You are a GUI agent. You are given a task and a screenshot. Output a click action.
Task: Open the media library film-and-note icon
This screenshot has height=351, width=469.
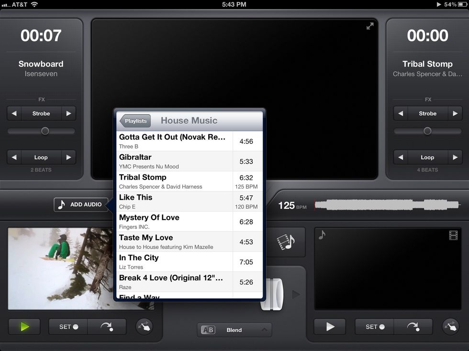point(286,242)
